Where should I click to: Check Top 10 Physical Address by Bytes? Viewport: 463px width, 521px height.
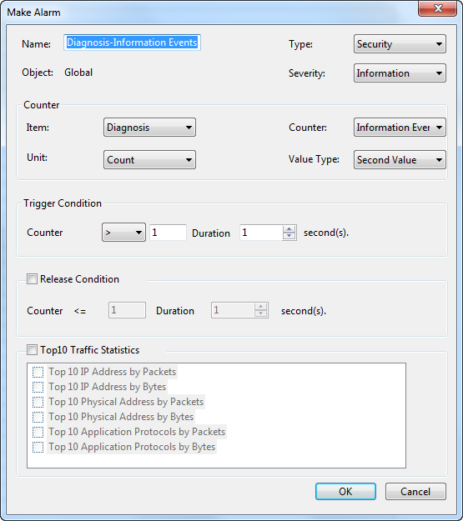point(38,417)
